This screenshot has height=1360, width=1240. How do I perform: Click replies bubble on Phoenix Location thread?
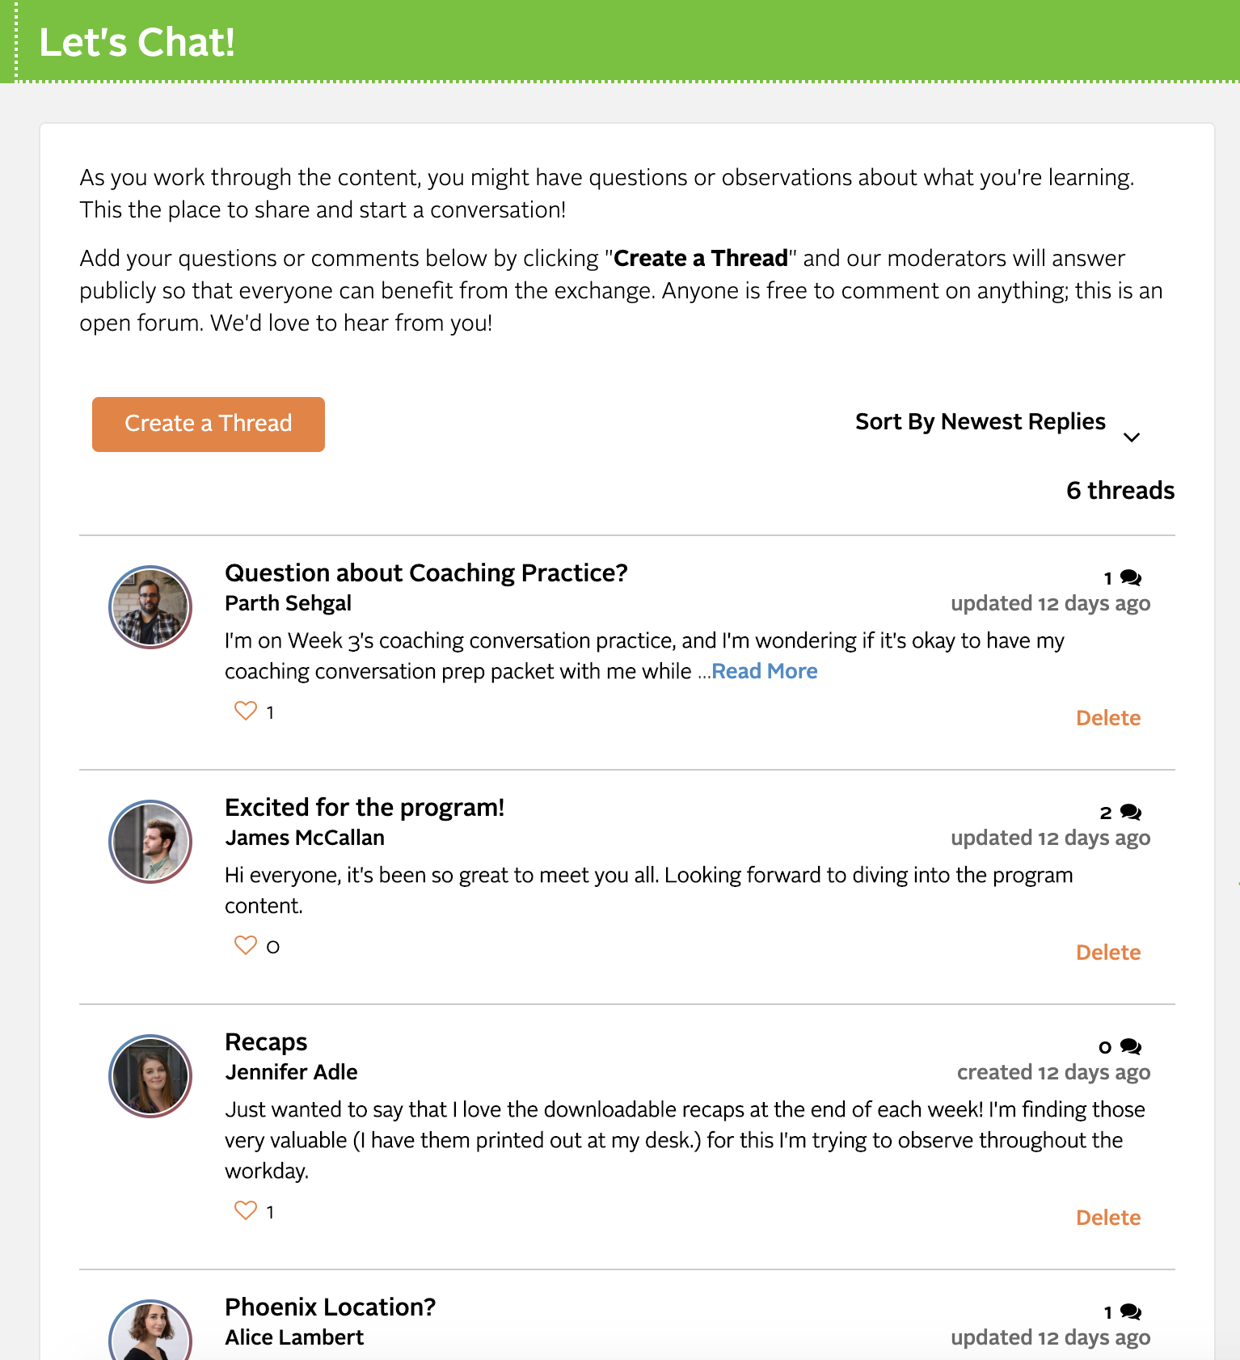(x=1130, y=1312)
